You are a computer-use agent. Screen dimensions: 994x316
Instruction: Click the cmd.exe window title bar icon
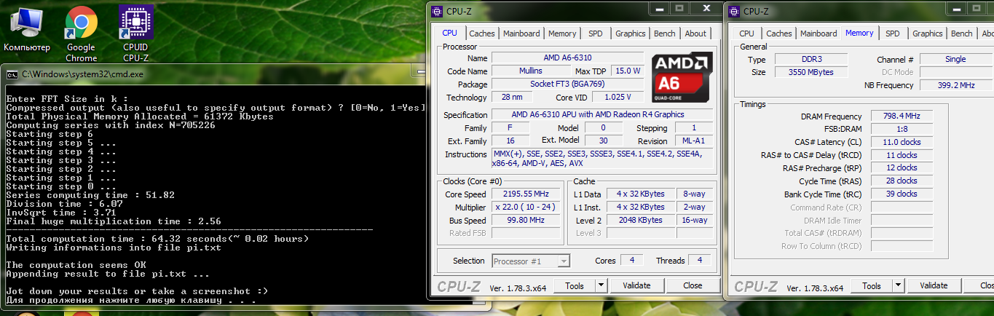pos(12,74)
